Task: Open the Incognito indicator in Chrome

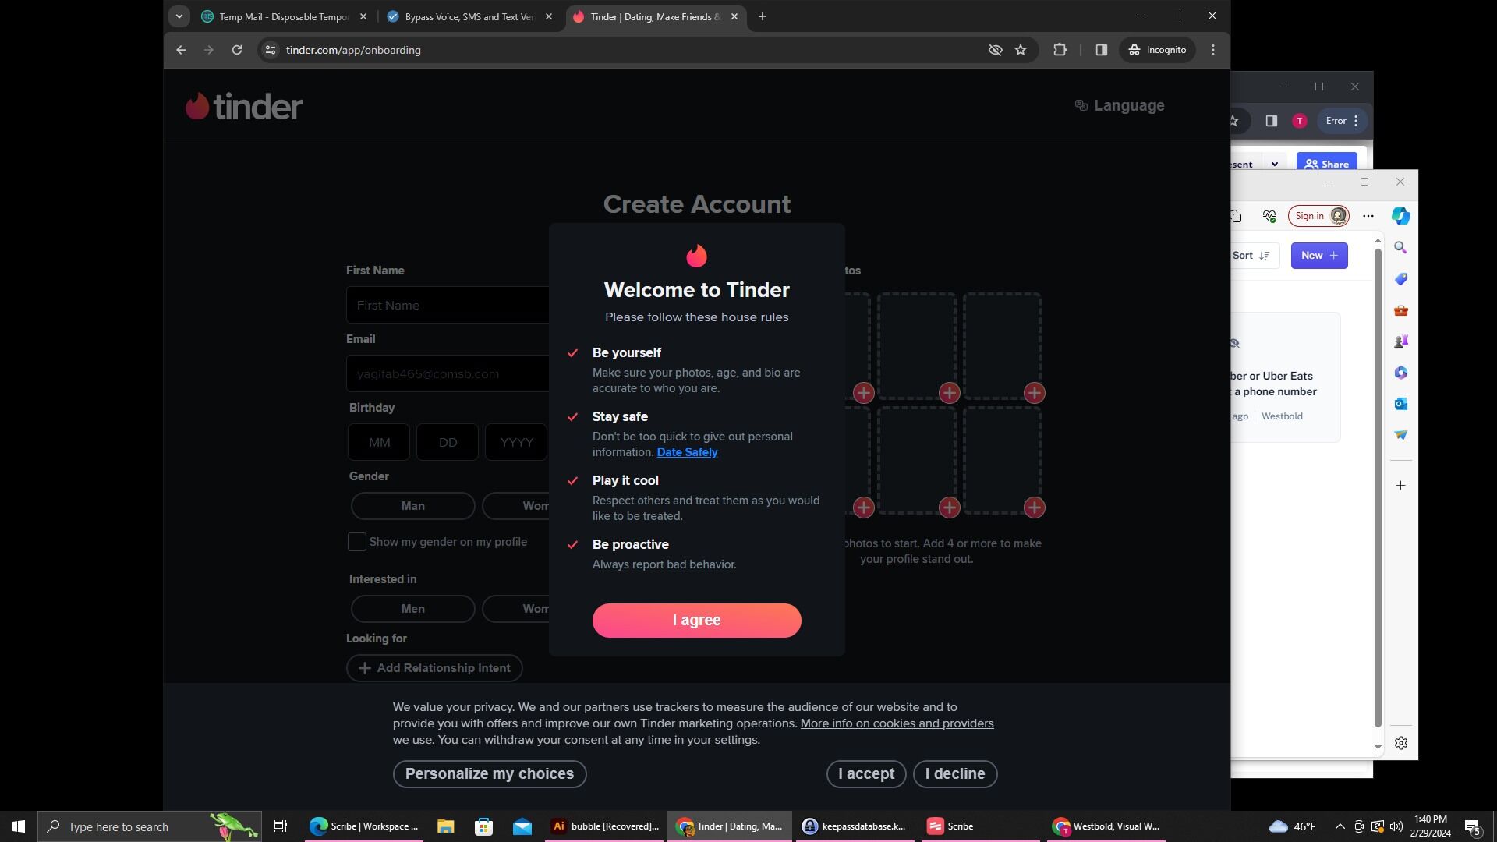Action: point(1157,50)
